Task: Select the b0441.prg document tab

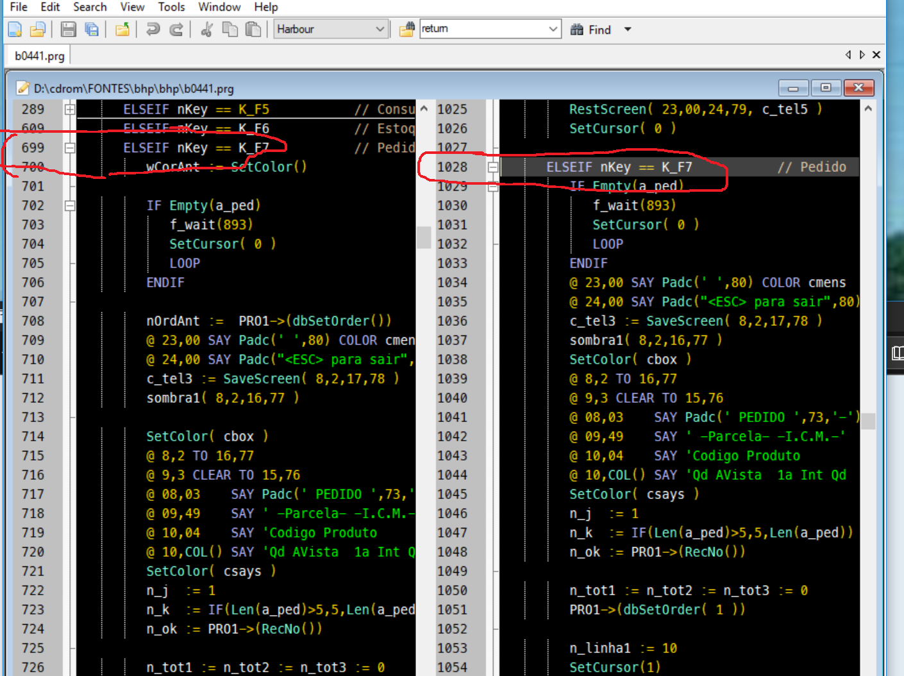Action: pos(40,56)
